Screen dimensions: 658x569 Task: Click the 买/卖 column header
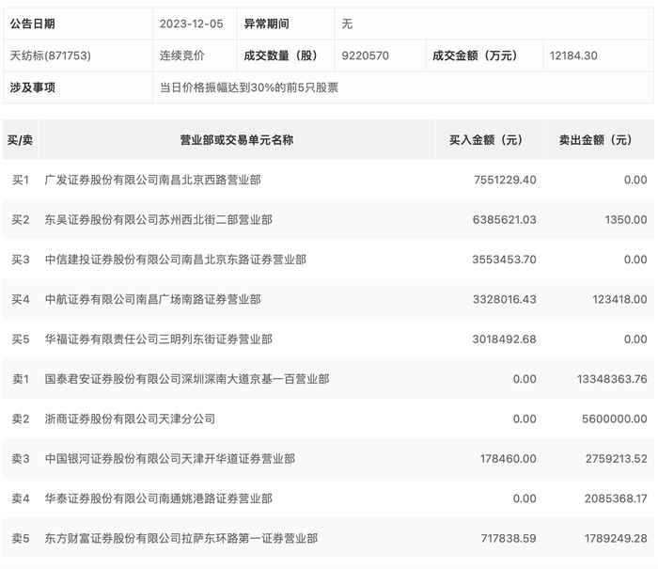20,140
